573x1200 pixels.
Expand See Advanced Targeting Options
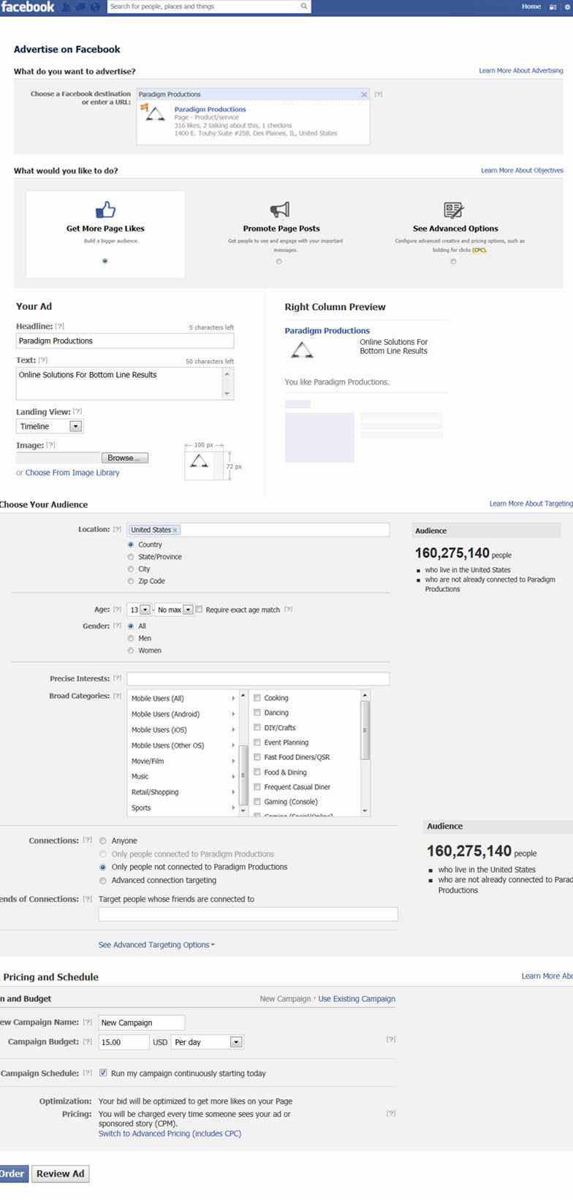(156, 945)
